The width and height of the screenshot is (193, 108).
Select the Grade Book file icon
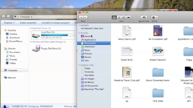(x=127, y=51)
